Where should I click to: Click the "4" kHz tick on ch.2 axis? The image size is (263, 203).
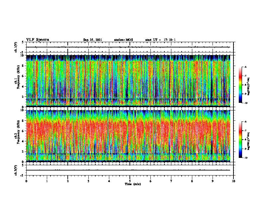(23, 141)
